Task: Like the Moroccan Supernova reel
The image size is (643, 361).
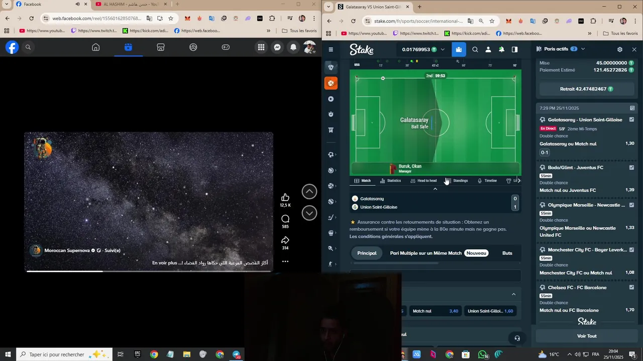Action: [285, 197]
